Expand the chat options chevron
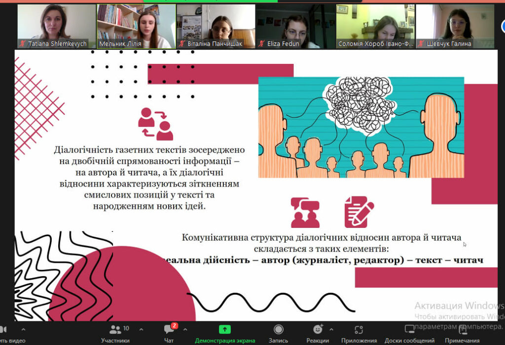This screenshot has height=345, width=505. [185, 330]
